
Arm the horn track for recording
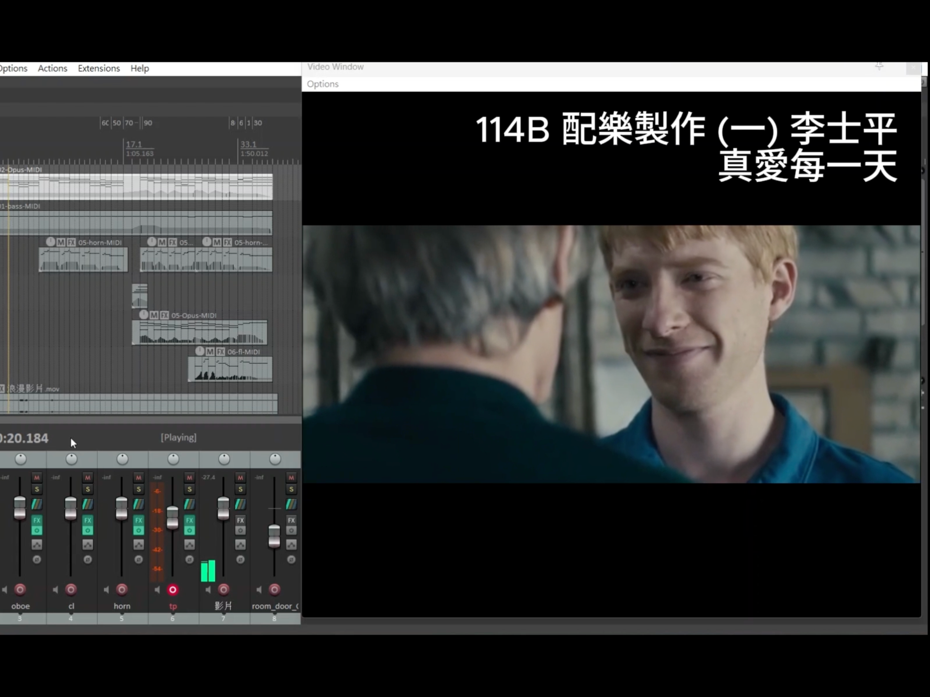(122, 589)
